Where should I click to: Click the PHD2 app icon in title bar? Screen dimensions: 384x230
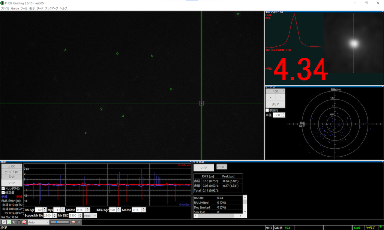(x=2, y=3)
